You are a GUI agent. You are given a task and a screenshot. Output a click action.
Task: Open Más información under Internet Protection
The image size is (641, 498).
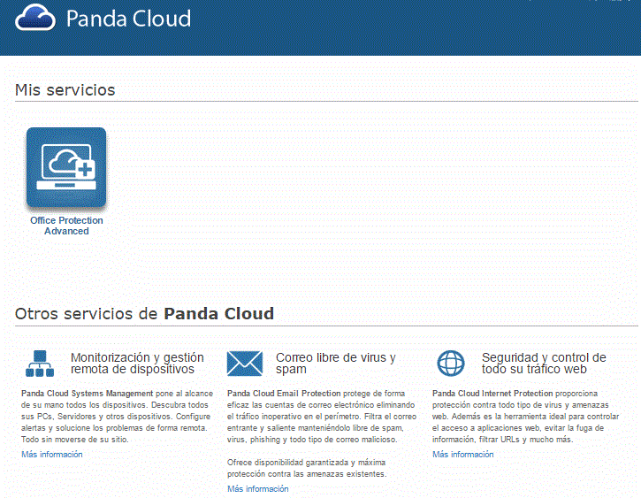click(463, 455)
